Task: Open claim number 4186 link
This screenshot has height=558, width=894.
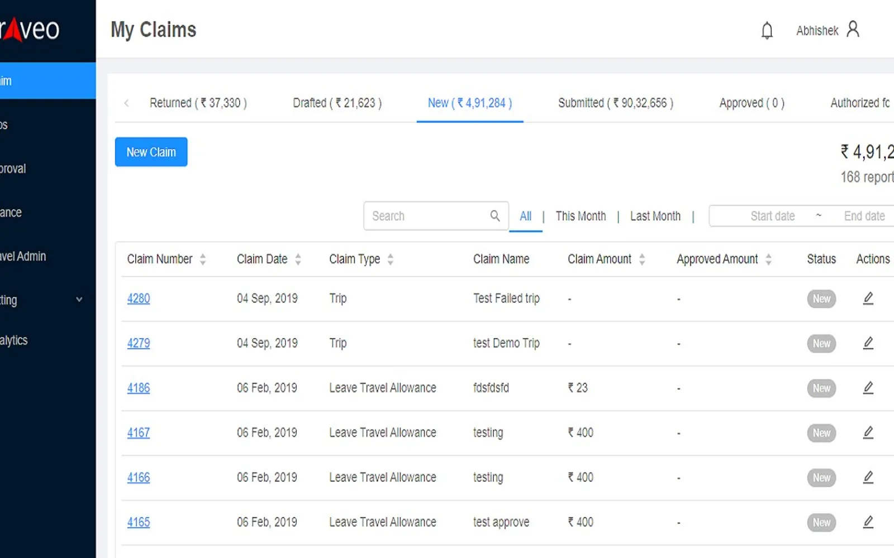Action: tap(139, 388)
